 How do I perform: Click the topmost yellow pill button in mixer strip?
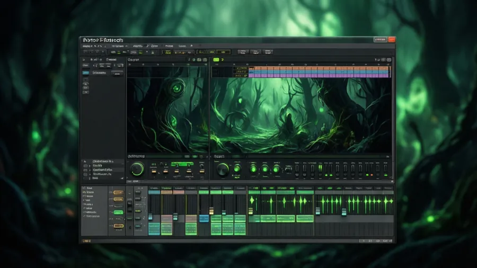click(118, 192)
